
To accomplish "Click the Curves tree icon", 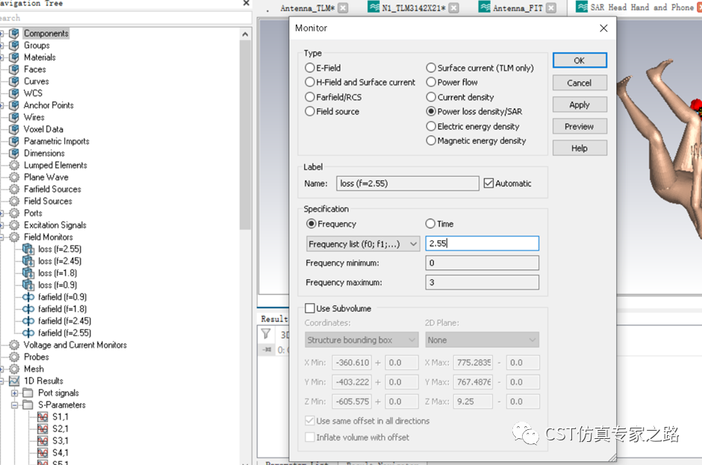I will tap(14, 81).
